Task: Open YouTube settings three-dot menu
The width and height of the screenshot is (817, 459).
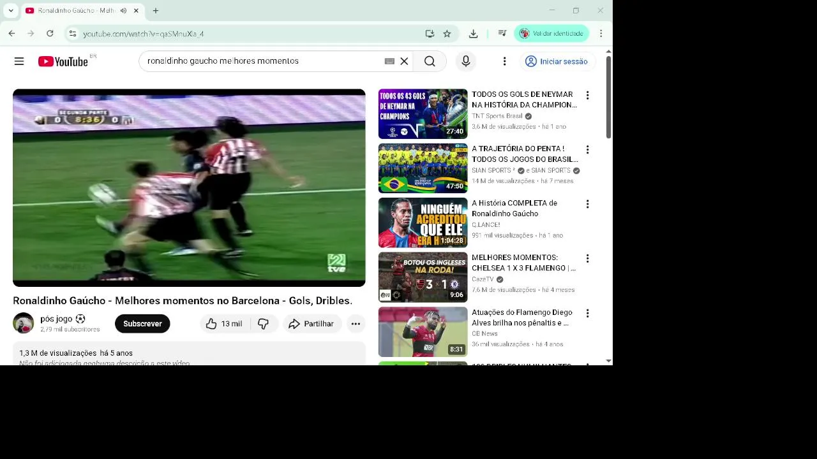Action: click(x=504, y=61)
